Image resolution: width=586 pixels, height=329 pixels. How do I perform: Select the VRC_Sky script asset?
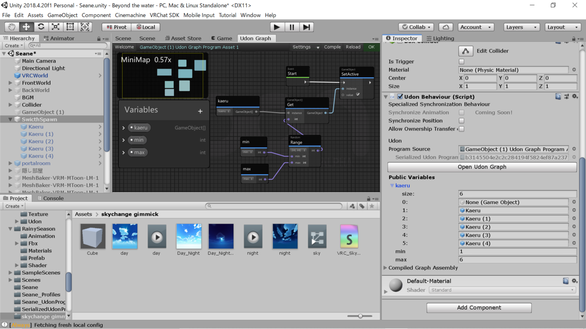tap(349, 239)
